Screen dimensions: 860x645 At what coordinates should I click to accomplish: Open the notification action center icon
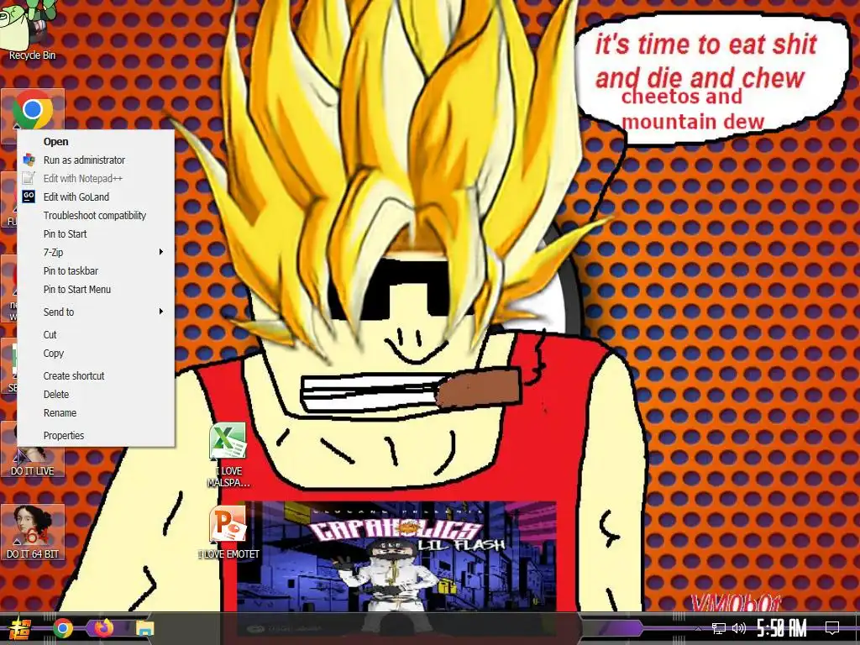pyautogui.click(x=832, y=628)
